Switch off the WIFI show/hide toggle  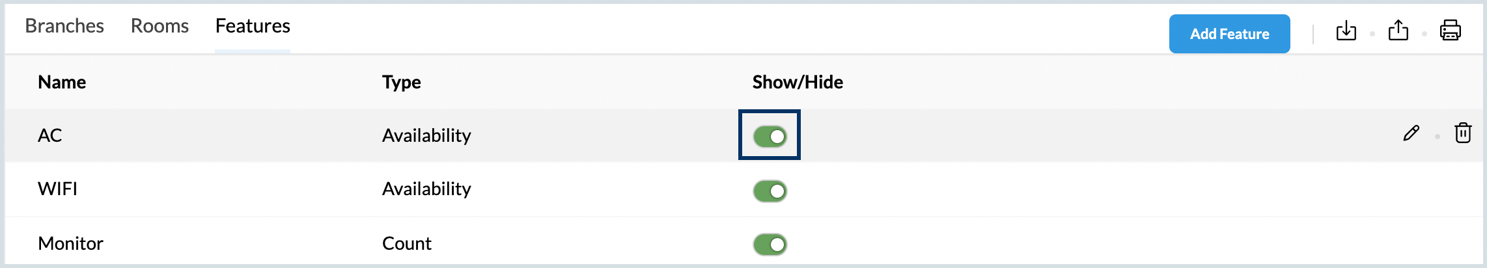770,191
